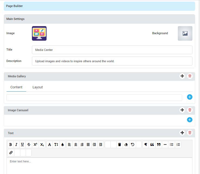The height and width of the screenshot is (174, 200).
Task: Toggle bold formatting in the Text editor
Action: click(11, 144)
